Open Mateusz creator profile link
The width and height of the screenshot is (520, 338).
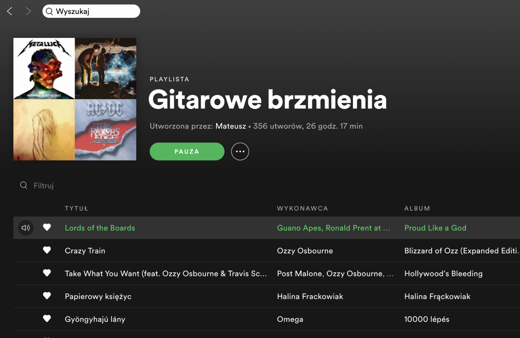231,126
